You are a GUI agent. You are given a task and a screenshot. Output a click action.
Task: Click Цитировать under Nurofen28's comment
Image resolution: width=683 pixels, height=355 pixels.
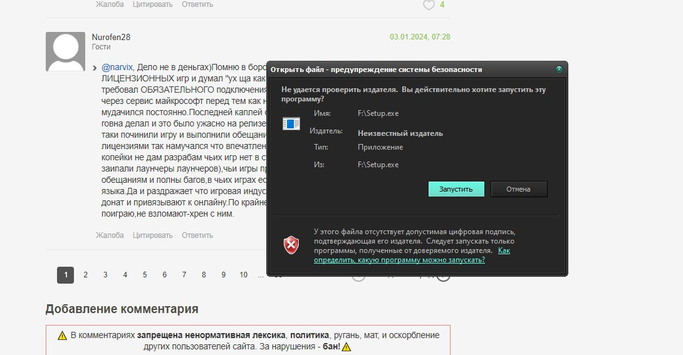click(x=153, y=235)
